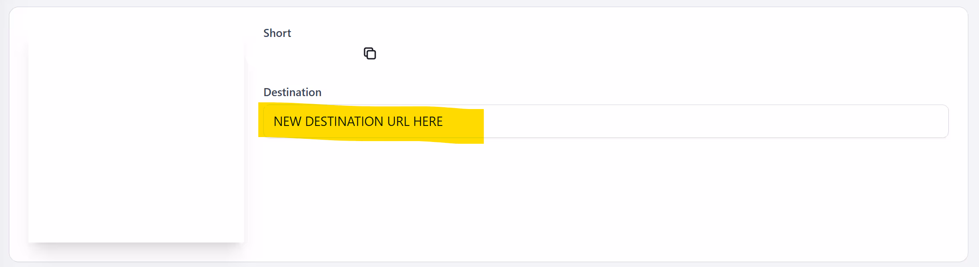Click the overlapping squares icon below Short label
The width and height of the screenshot is (979, 267).
(370, 53)
